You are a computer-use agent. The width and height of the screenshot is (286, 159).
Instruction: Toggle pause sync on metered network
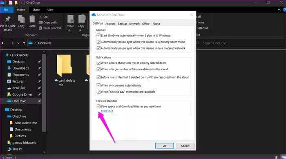pos(98,48)
